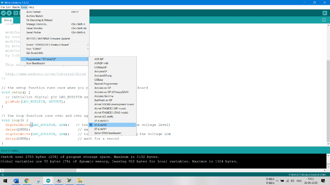Close the open Tools menu
Viewport: 330px width, 185px height.
24,7
